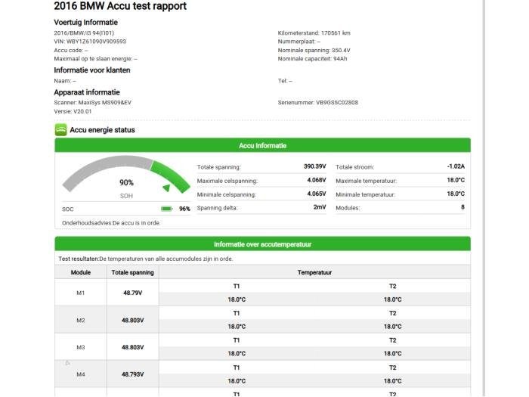
Task: Click the Accu code line
Action: click(x=71, y=51)
